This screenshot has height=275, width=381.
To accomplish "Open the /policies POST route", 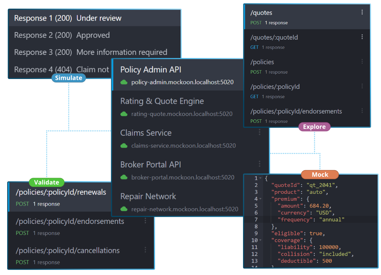I will 307,66.
